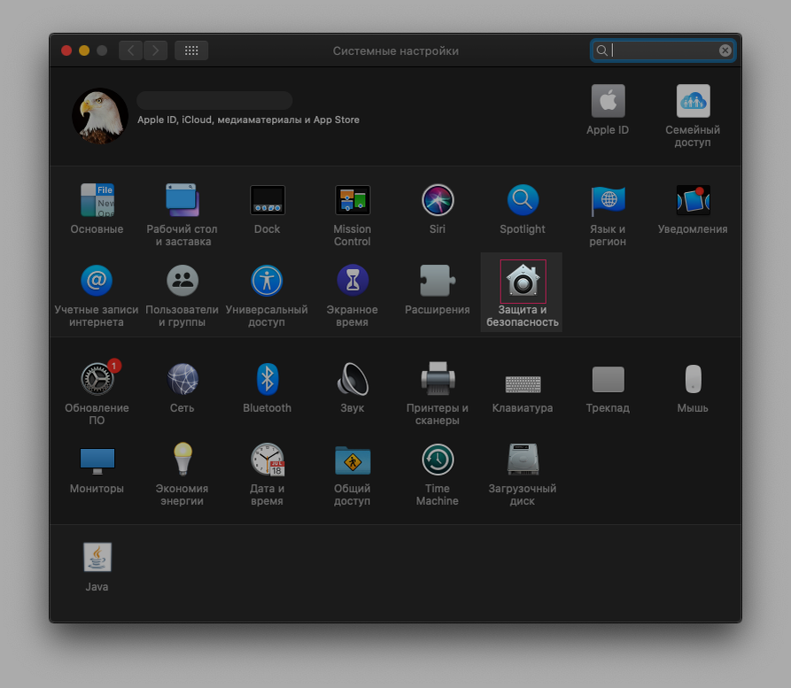Open the Основные preferences pane

[x=97, y=200]
